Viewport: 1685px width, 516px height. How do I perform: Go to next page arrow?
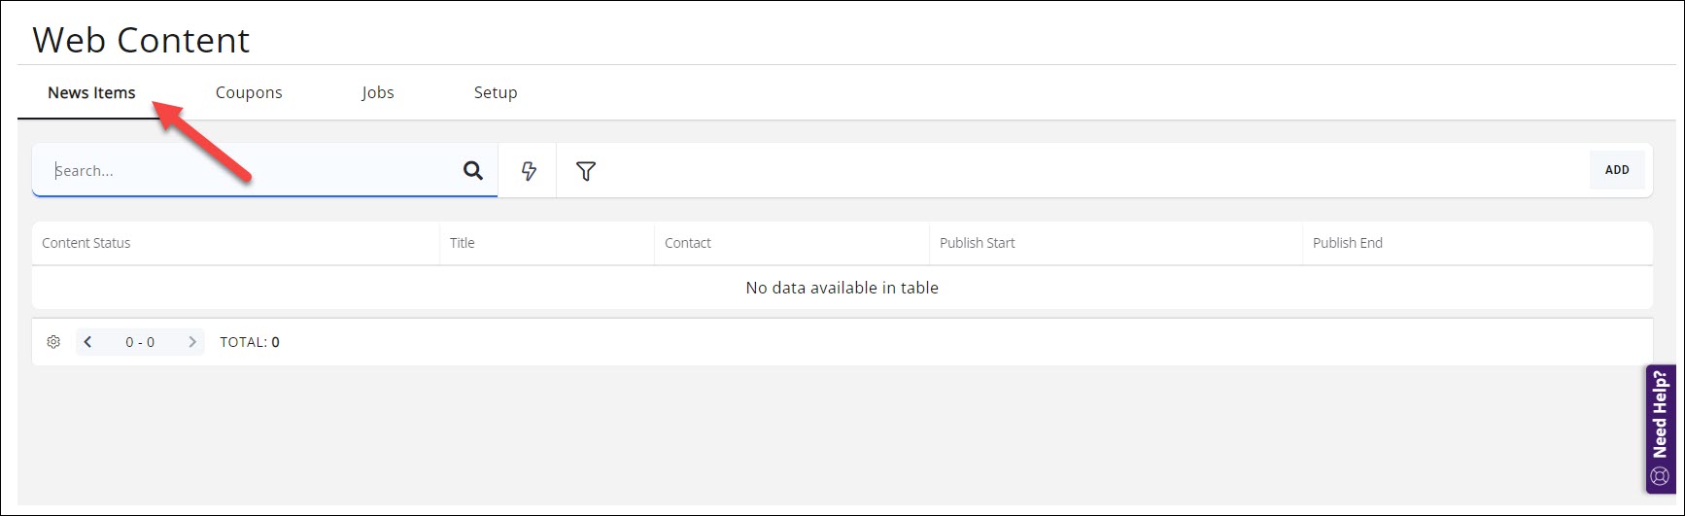pyautogui.click(x=192, y=342)
